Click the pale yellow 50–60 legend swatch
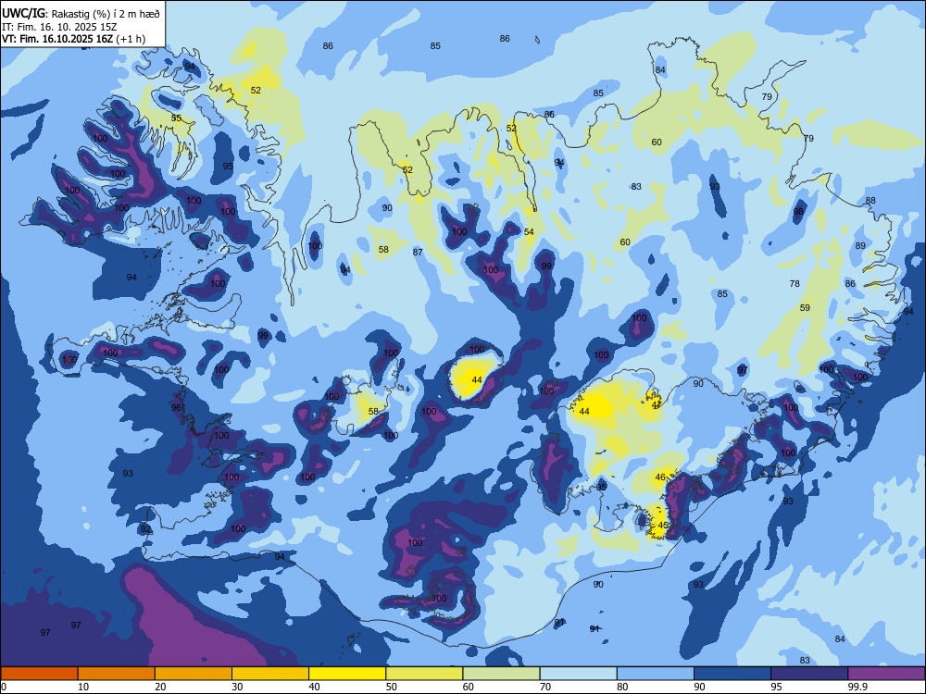 coord(424,674)
